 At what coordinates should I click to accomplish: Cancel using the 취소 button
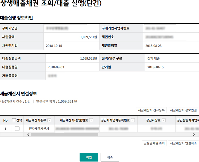pos(110,157)
